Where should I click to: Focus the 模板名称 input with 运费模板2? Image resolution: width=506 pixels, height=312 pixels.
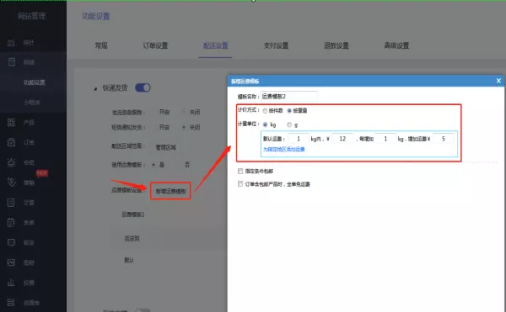pyautogui.click(x=289, y=96)
